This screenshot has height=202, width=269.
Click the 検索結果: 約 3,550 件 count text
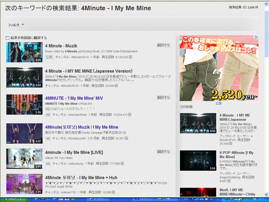(x=244, y=7)
